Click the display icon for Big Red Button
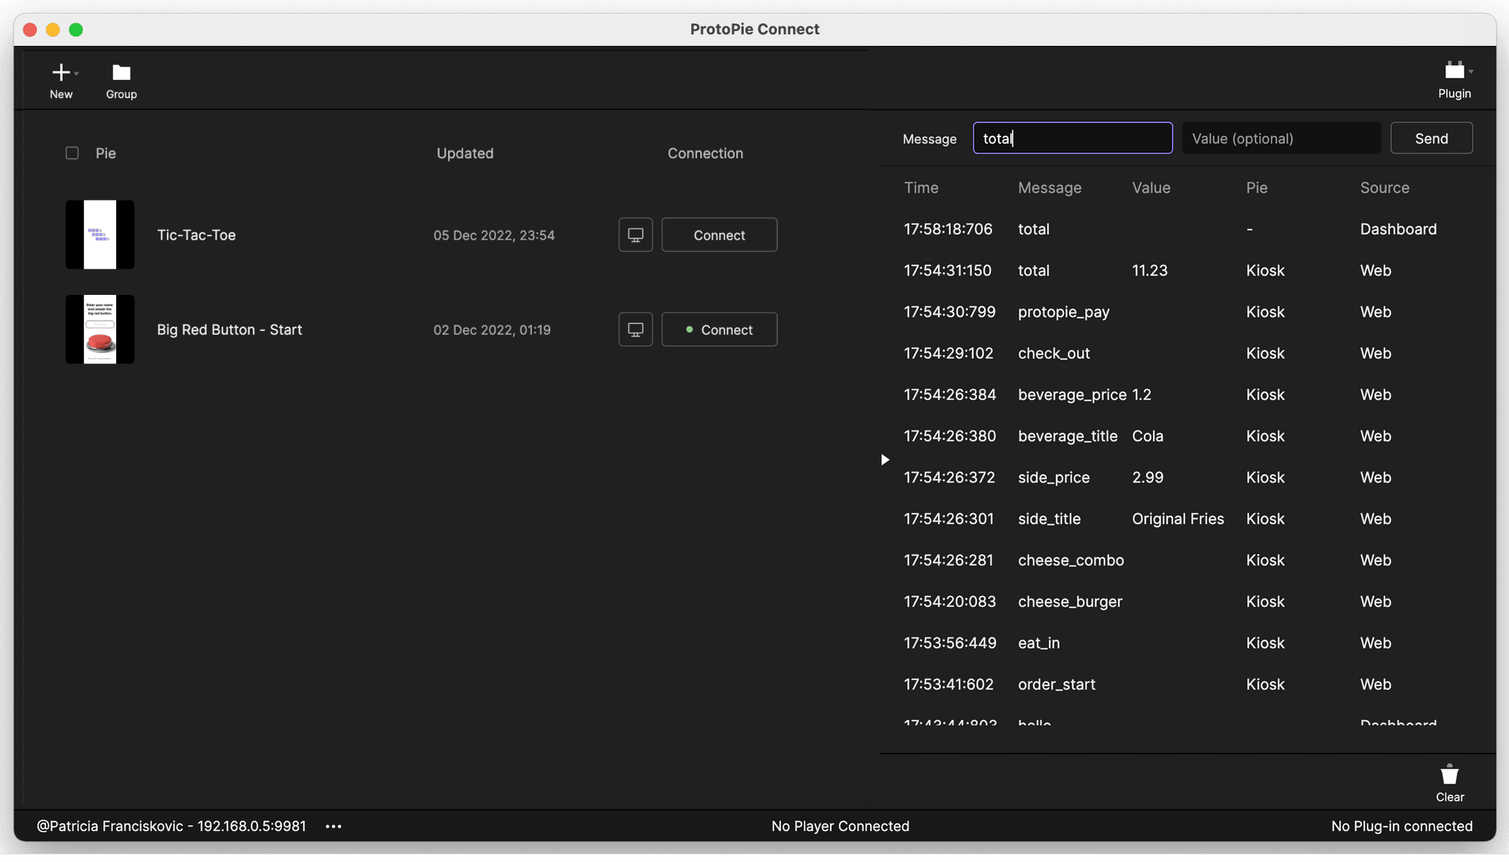Image resolution: width=1509 pixels, height=862 pixels. [635, 329]
